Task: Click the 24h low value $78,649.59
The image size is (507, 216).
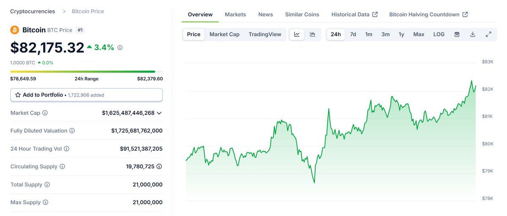Action: click(x=23, y=79)
